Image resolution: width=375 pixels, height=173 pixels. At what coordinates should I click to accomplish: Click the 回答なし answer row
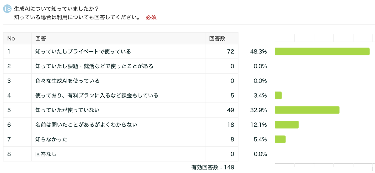[x=46, y=154]
